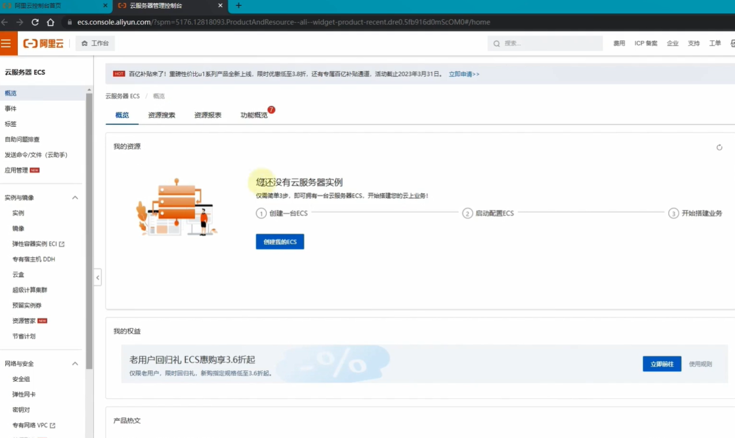Click the 云服务器 ECS breadcrumb

pyautogui.click(x=122, y=96)
